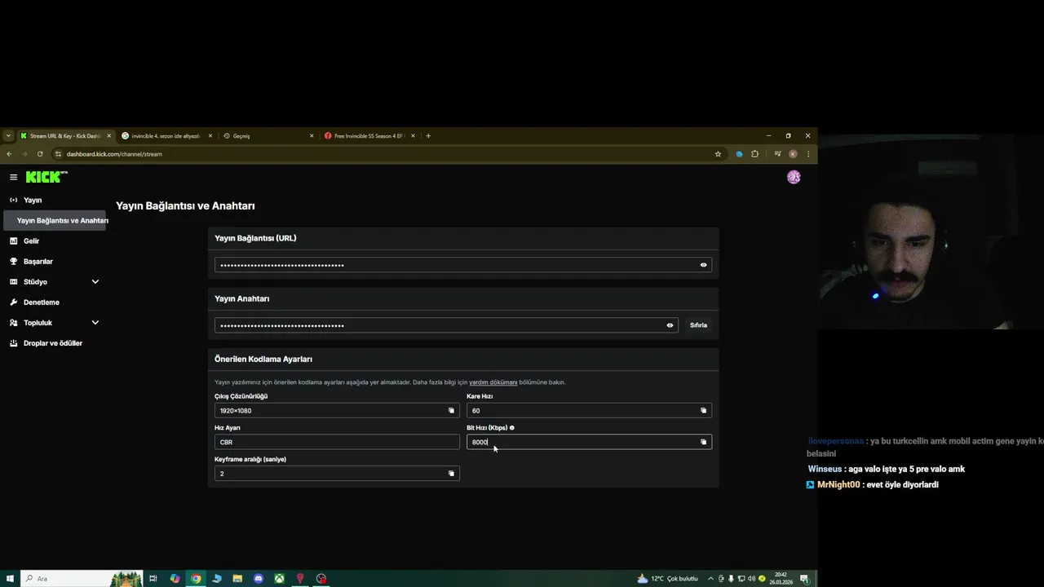
Task: Open the Denetleme sidebar item
Action: point(41,302)
